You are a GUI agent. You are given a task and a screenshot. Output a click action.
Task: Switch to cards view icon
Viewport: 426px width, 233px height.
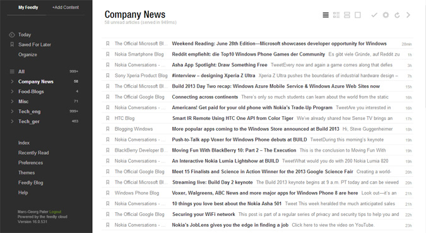[x=347, y=15]
